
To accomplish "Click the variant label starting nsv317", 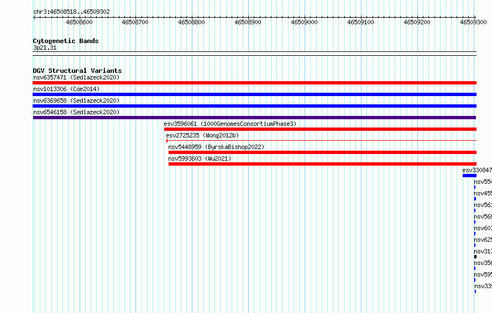I will pos(483,251).
